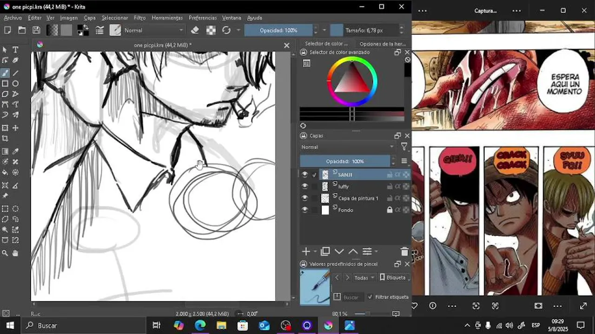Hide the Fondo layer
The image size is (595, 334).
point(304,210)
